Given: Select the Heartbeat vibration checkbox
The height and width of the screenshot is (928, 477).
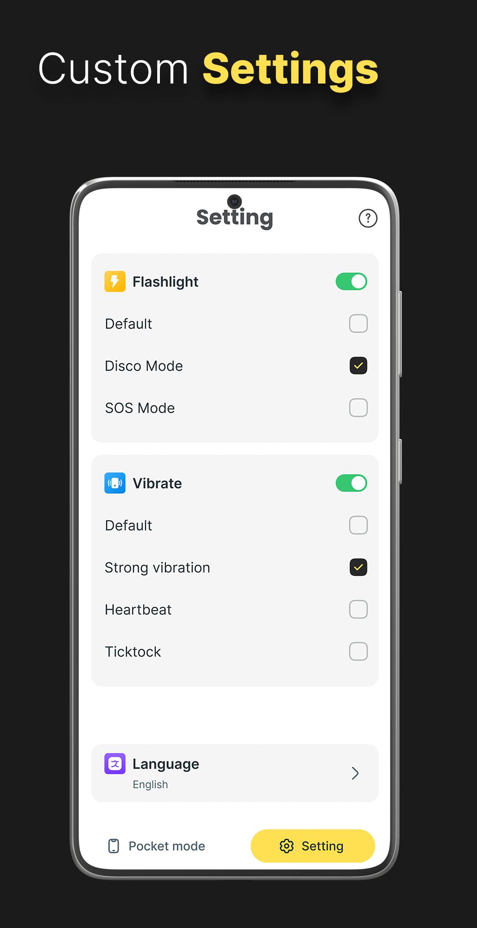Looking at the screenshot, I should pos(358,609).
